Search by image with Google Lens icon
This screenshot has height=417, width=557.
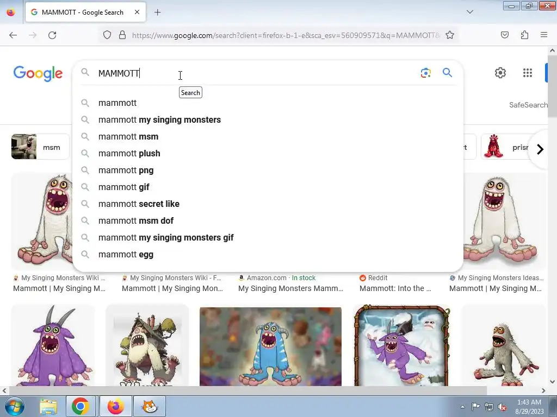425,73
